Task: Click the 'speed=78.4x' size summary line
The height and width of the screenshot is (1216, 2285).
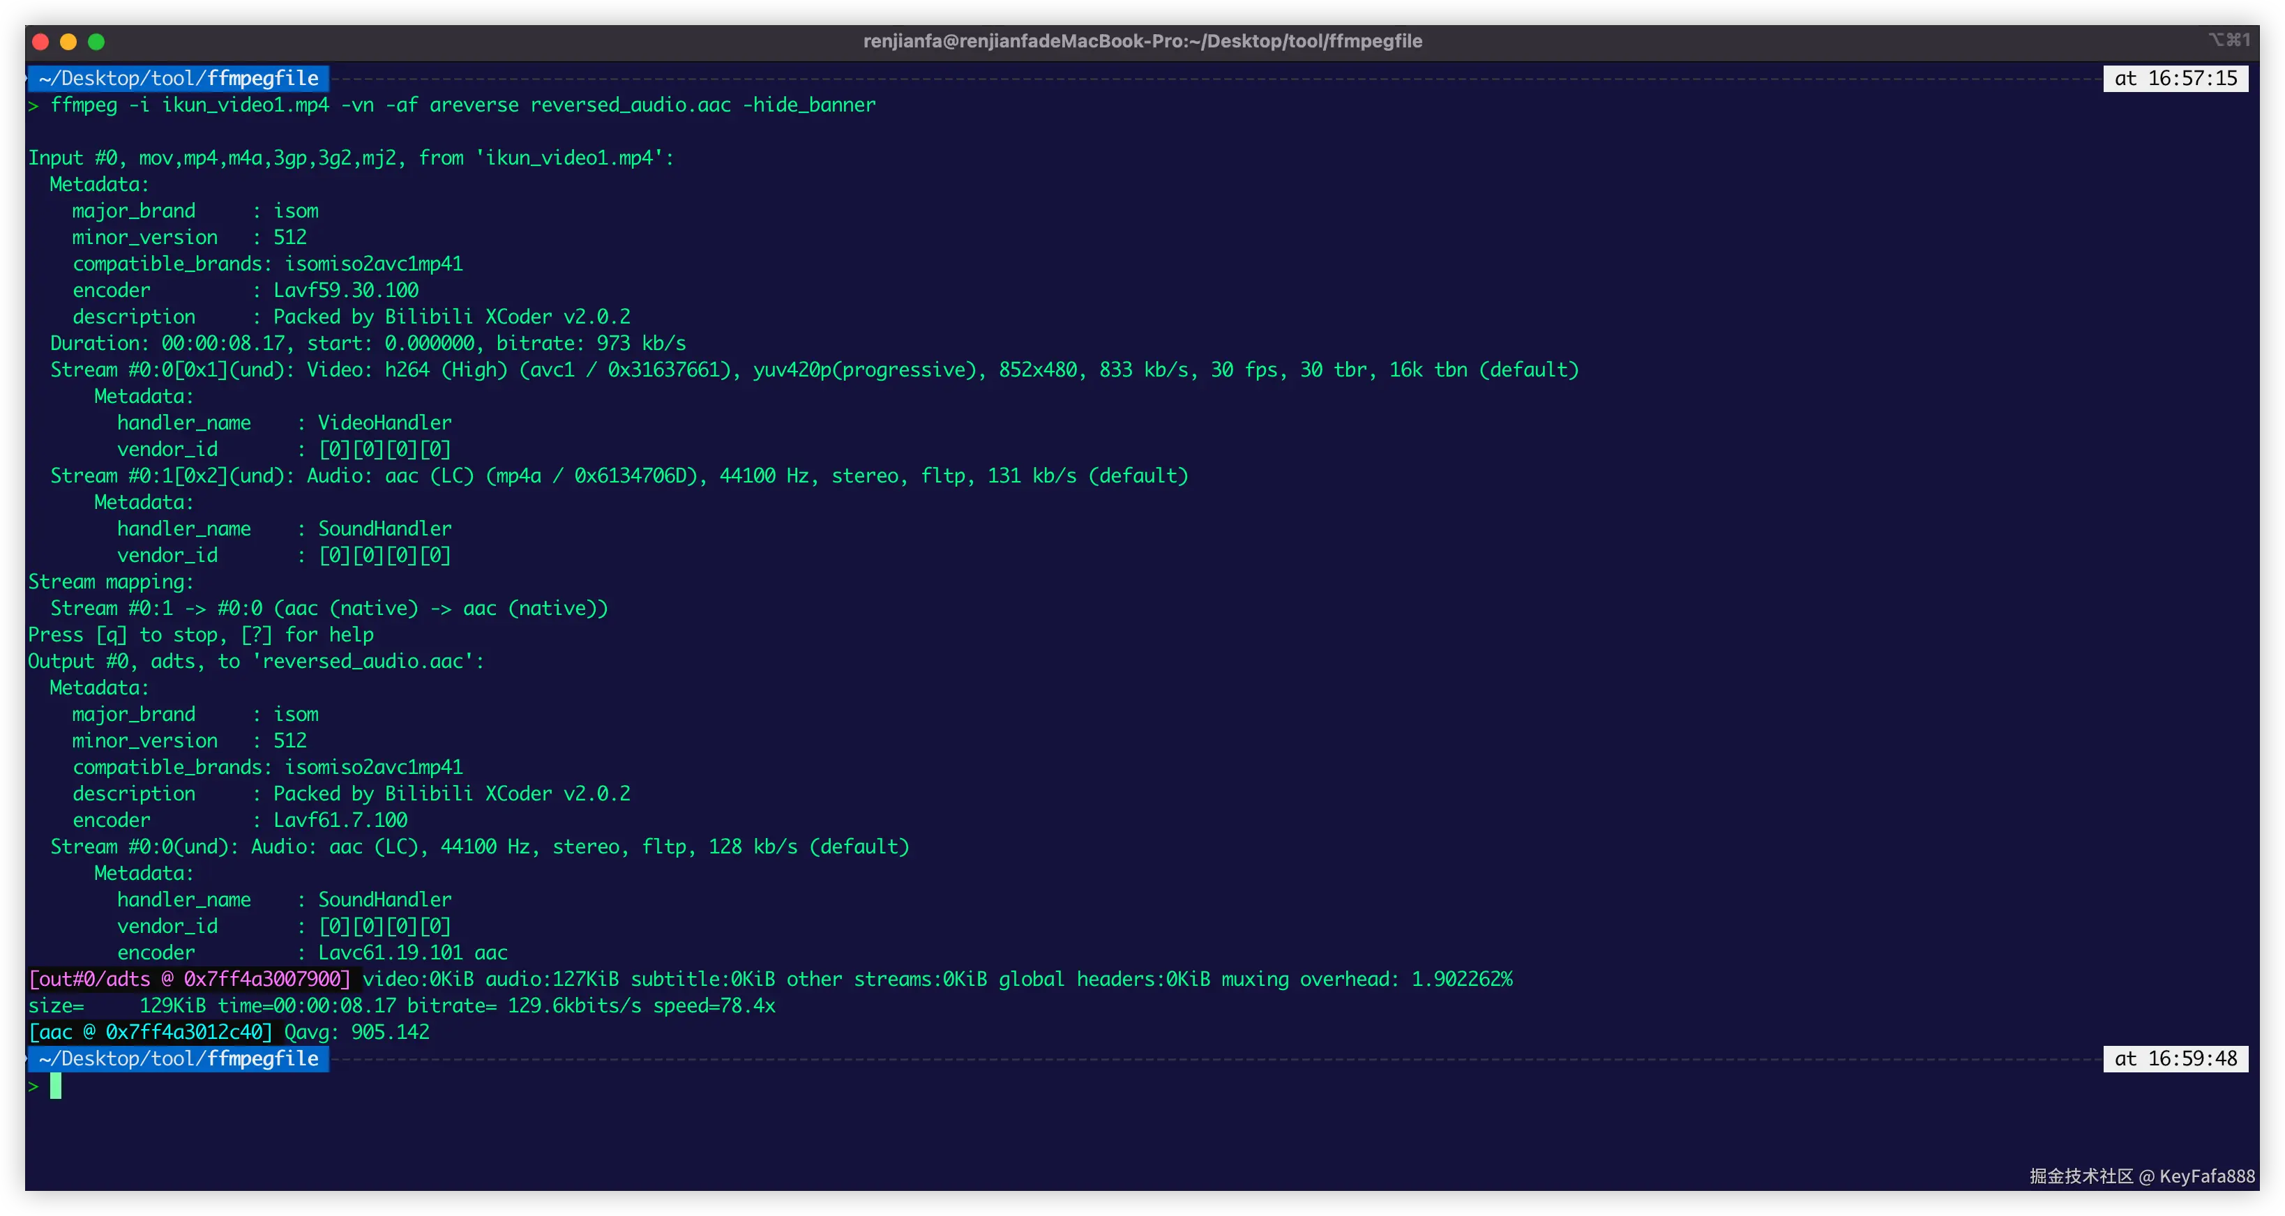Action: click(x=401, y=1006)
